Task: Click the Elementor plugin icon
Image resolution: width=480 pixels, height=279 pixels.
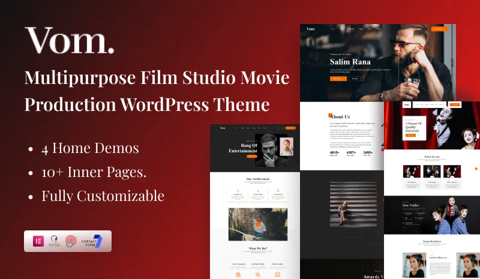Action: click(40, 241)
